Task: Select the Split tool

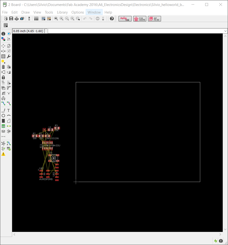Action: [x=3, y=93]
